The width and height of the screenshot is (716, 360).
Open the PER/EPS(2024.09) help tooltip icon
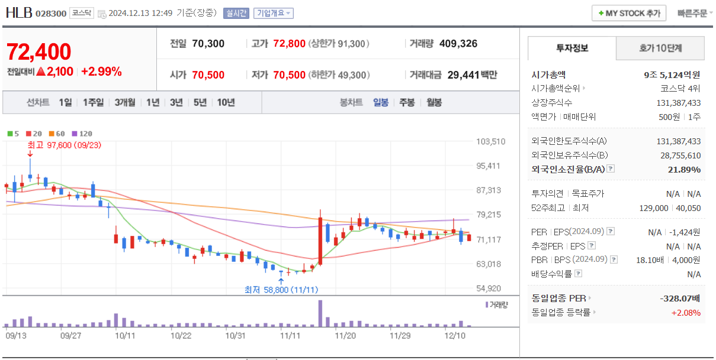pyautogui.click(x=611, y=231)
